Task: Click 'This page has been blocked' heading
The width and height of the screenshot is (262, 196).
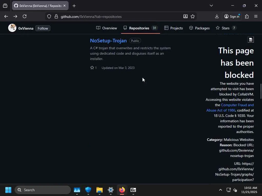Action: [x=236, y=63]
